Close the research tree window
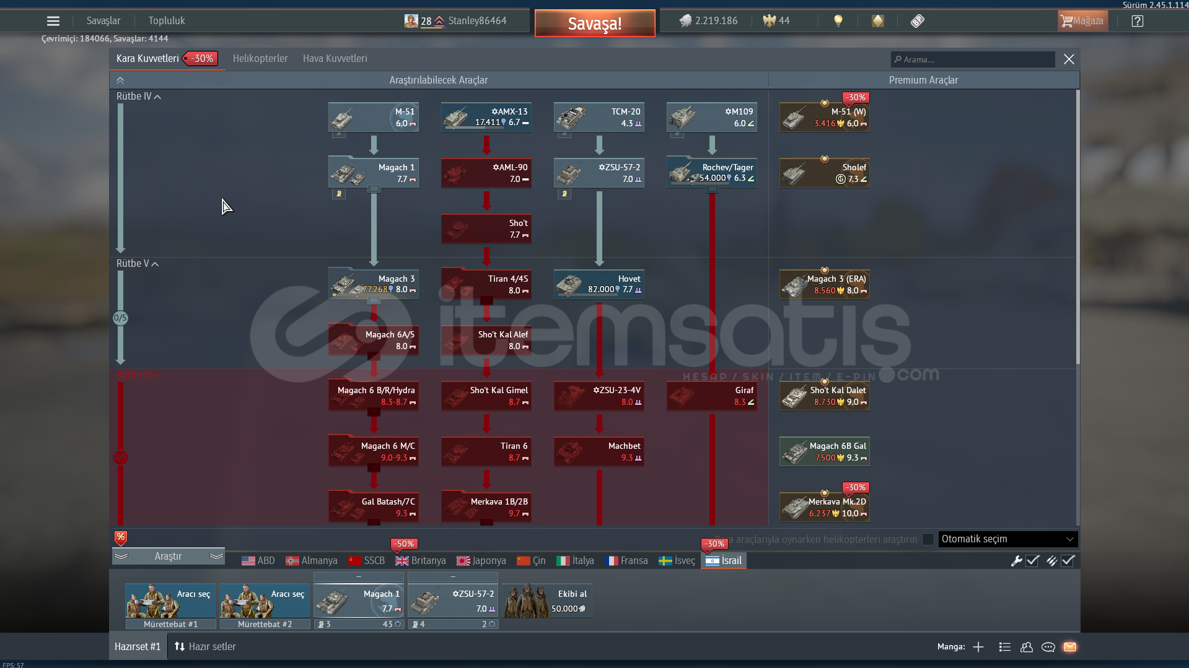Image resolution: width=1189 pixels, height=668 pixels. point(1069,59)
